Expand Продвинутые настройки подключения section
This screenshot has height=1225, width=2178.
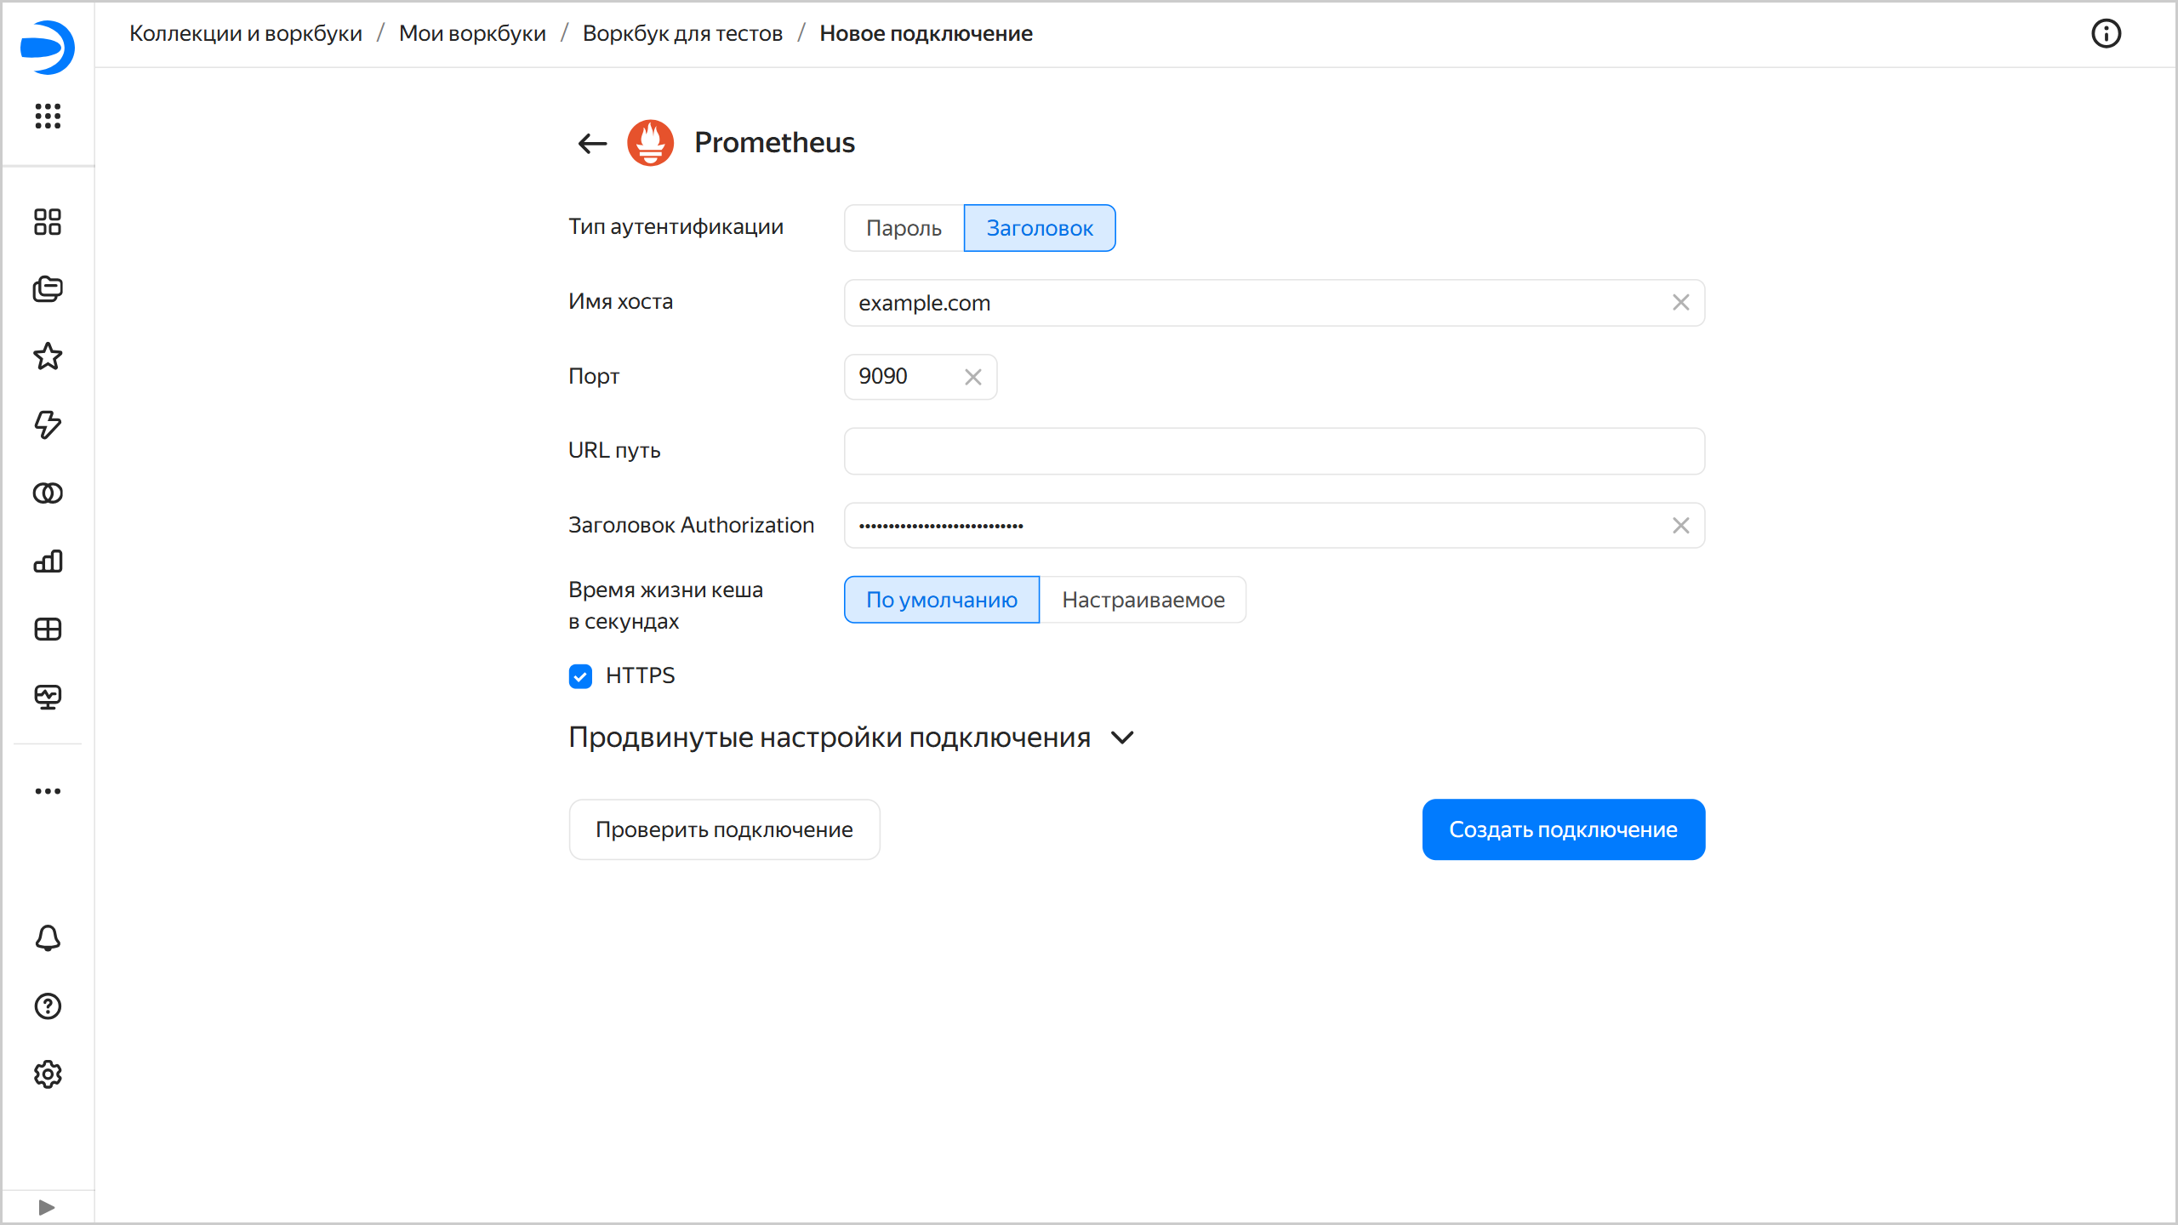point(851,738)
